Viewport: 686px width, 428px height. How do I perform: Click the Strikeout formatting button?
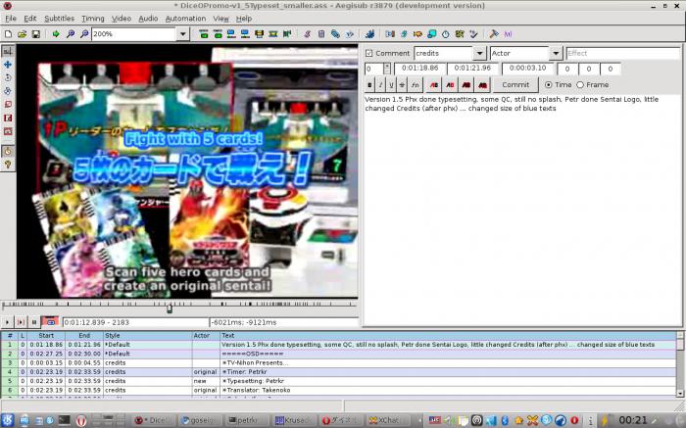tap(402, 85)
